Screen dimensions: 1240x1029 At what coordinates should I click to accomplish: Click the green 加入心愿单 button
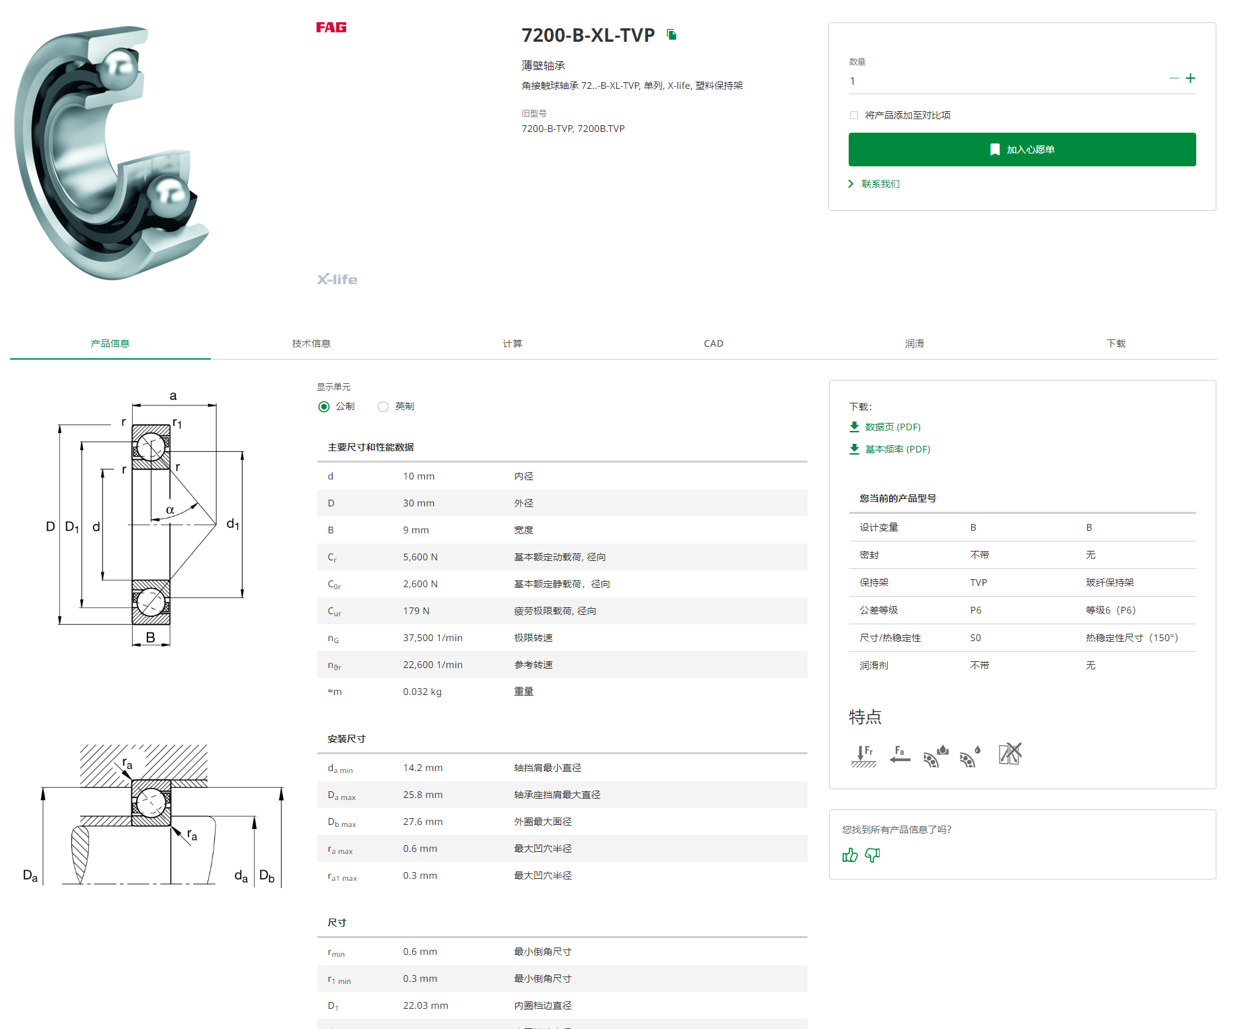point(1022,150)
